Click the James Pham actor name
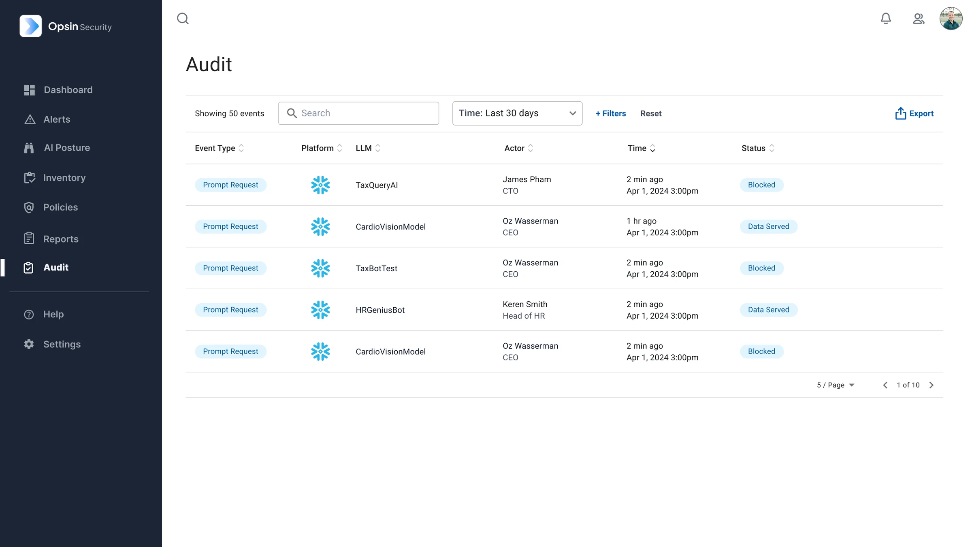Screen dimensions: 972x547 pos(526,179)
